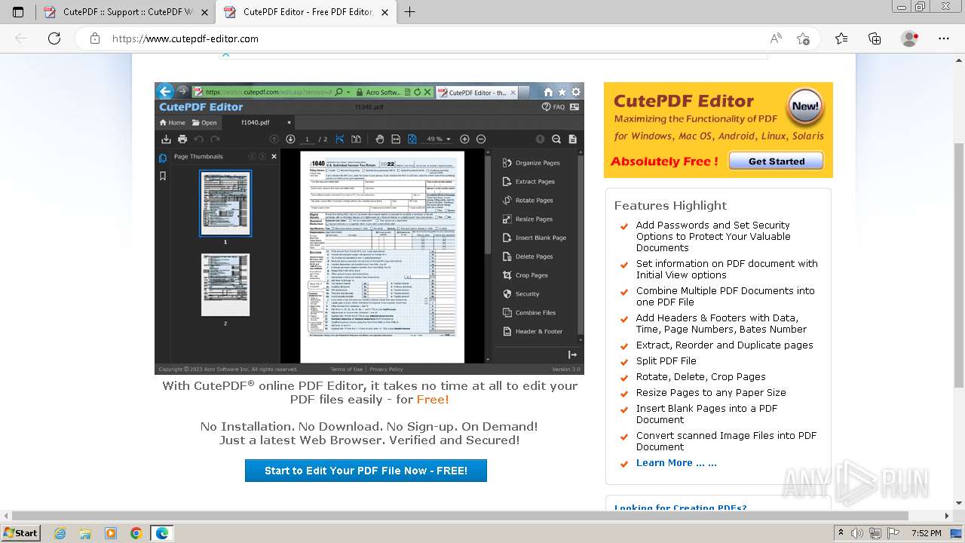Click Extract Pages in editor screenshot
The width and height of the screenshot is (965, 543).
point(528,182)
